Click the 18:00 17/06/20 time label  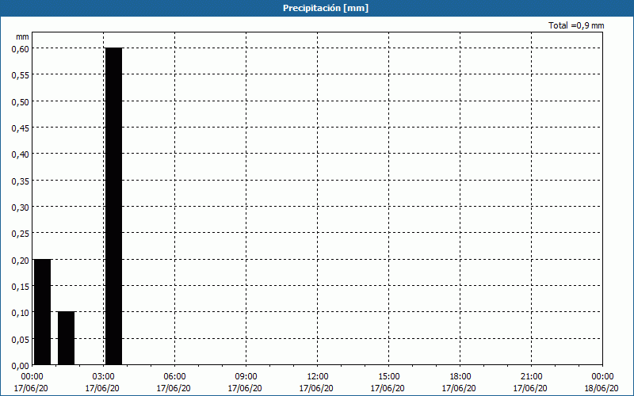pyautogui.click(x=459, y=383)
